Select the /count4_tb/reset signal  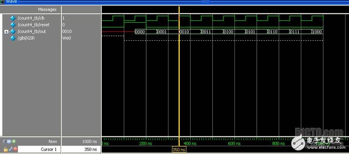point(34,25)
